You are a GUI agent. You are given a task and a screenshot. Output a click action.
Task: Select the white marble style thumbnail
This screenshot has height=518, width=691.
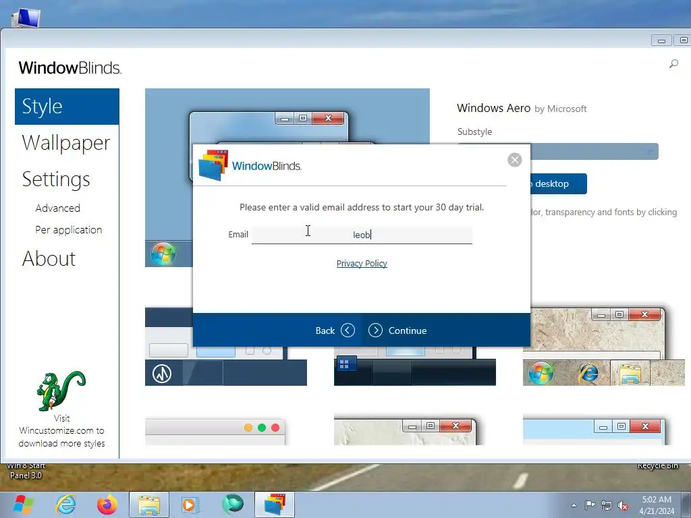point(405,431)
